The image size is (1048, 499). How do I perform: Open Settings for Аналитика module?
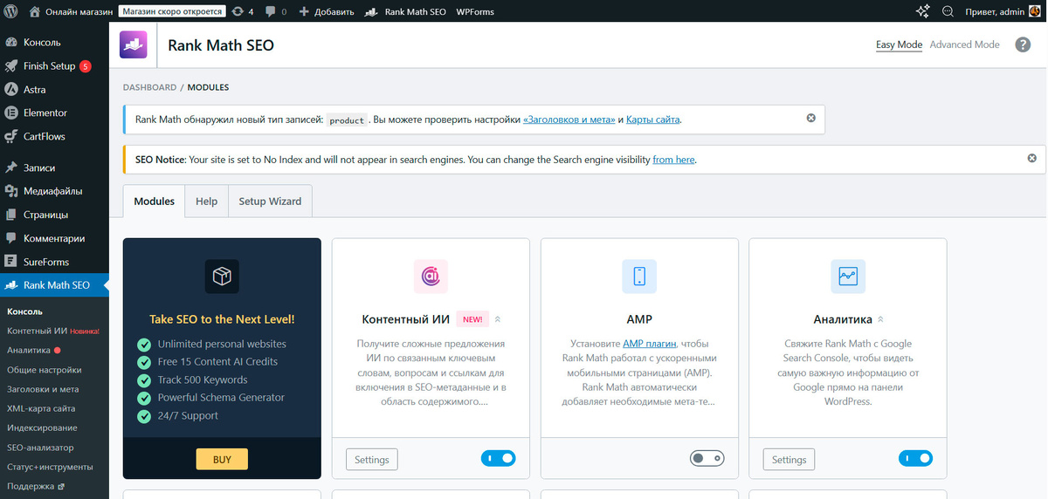(x=789, y=460)
